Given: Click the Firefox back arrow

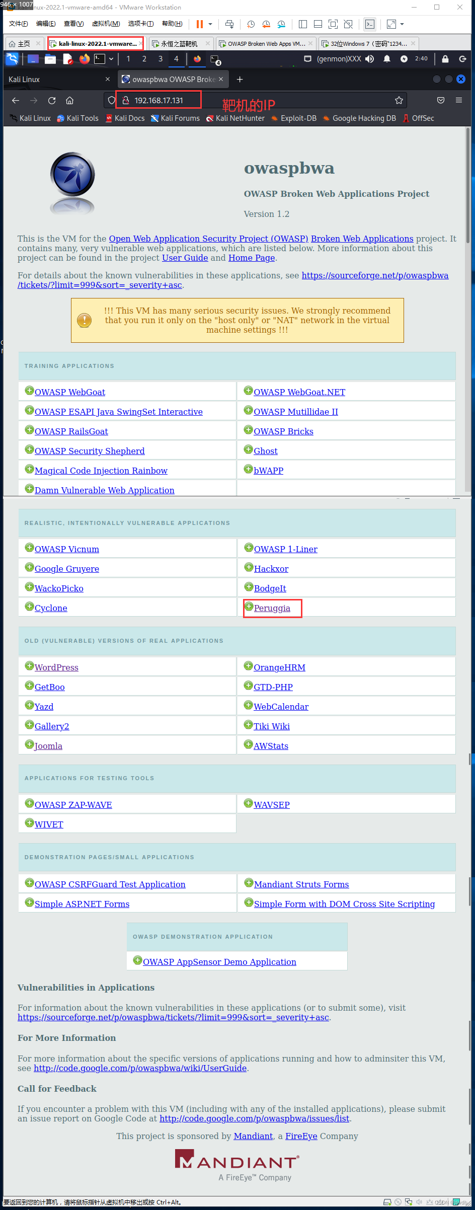Looking at the screenshot, I should [x=16, y=100].
